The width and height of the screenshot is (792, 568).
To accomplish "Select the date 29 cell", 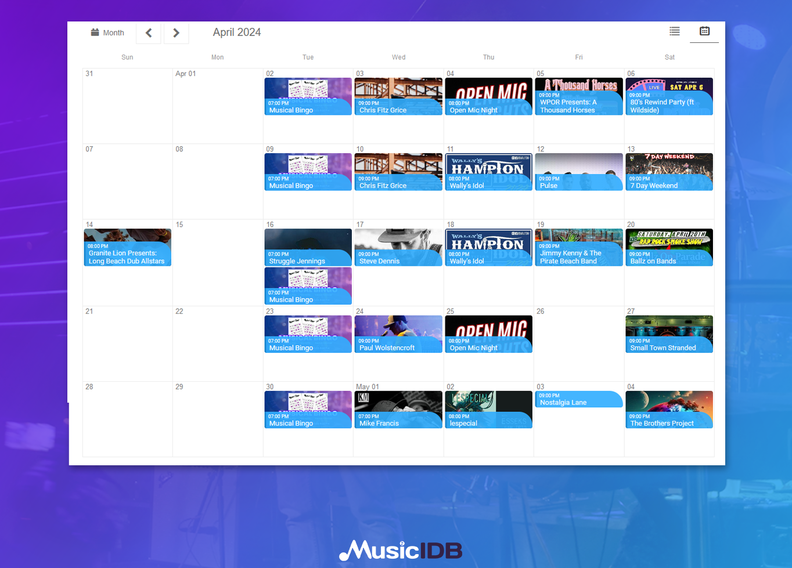I will pyautogui.click(x=218, y=419).
